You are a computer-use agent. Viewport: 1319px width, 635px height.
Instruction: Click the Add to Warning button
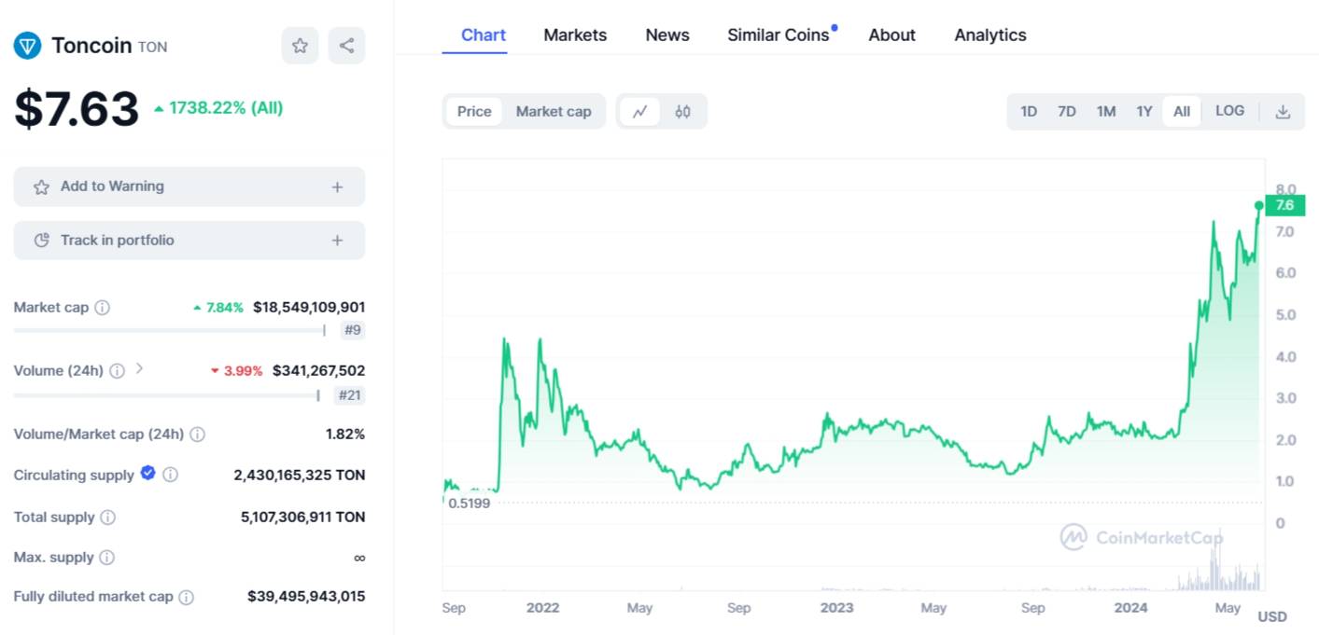pyautogui.click(x=189, y=186)
